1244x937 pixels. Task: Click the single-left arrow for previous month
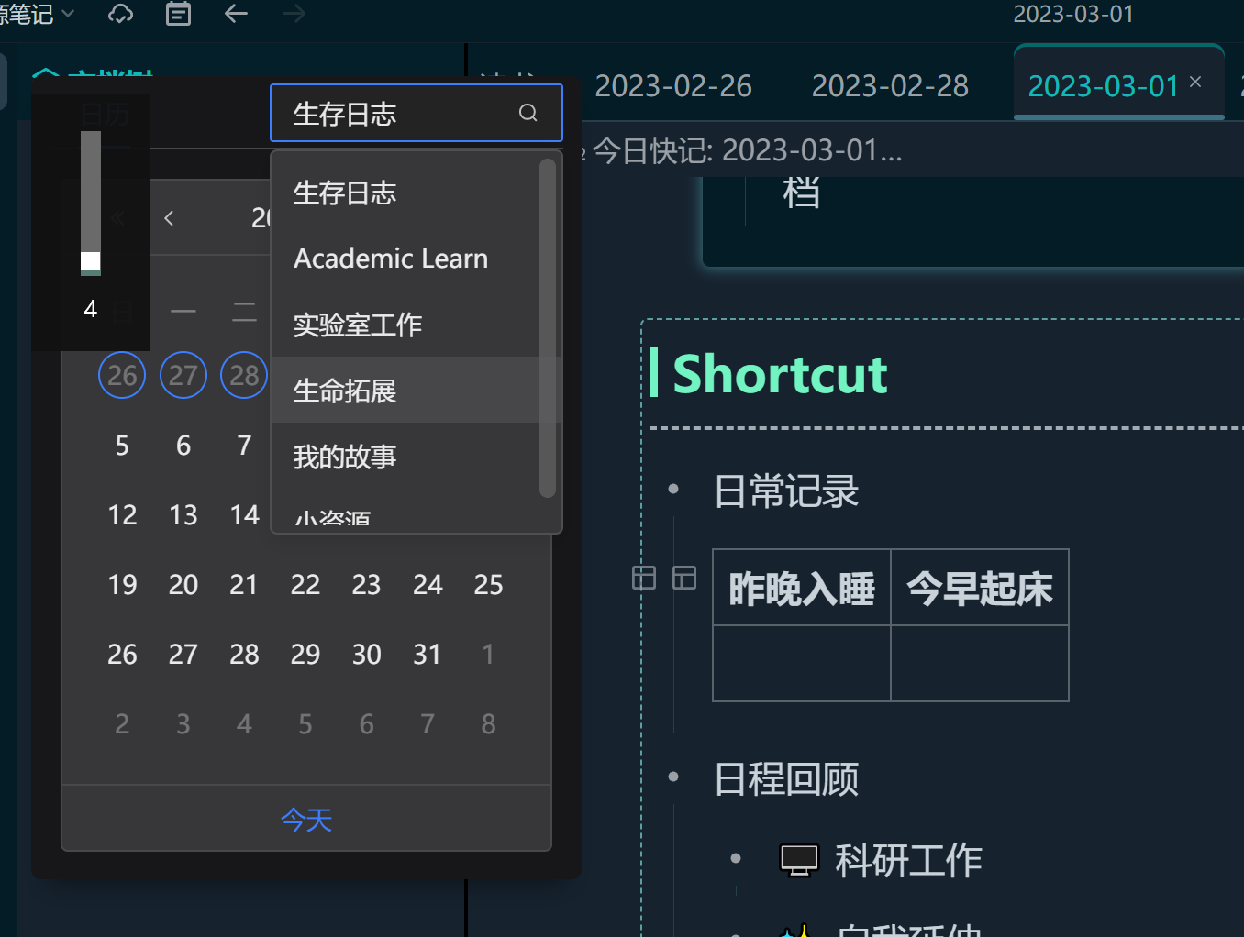tap(169, 217)
